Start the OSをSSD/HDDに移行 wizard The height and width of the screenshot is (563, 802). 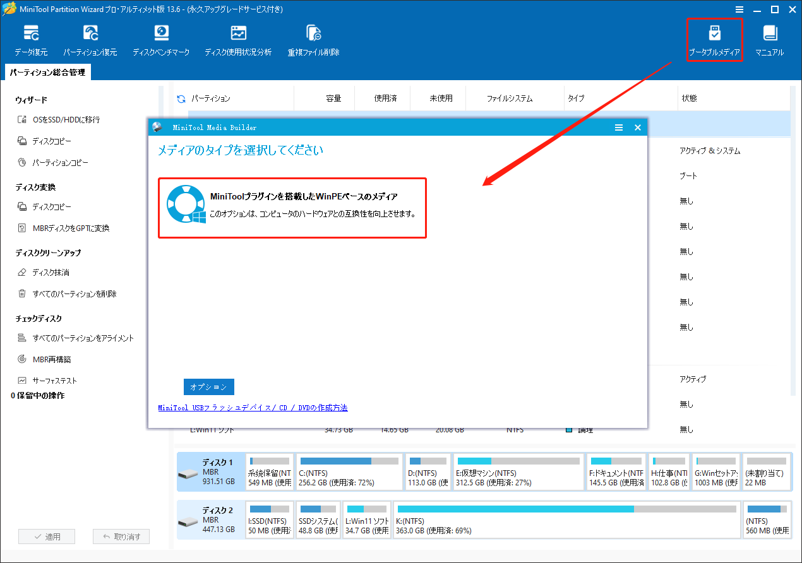click(59, 120)
